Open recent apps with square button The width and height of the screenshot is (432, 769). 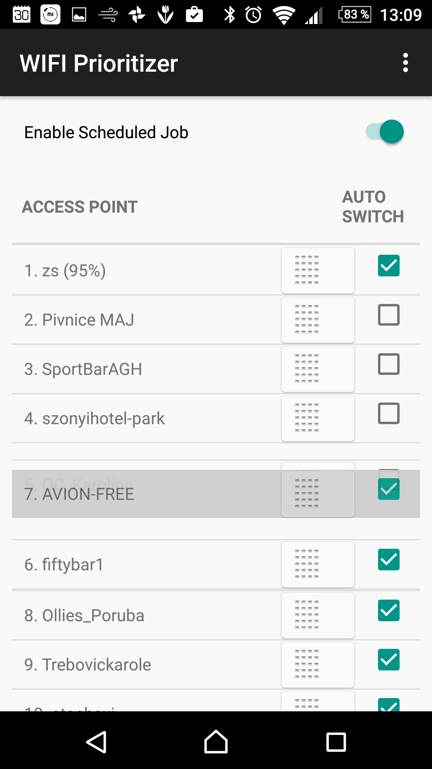[336, 742]
